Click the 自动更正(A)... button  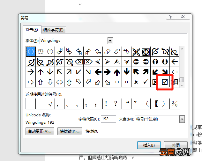pyautogui.click(x=40, y=131)
